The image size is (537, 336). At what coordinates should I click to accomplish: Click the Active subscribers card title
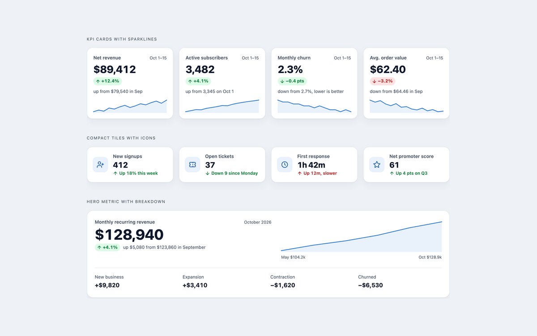(x=207, y=58)
